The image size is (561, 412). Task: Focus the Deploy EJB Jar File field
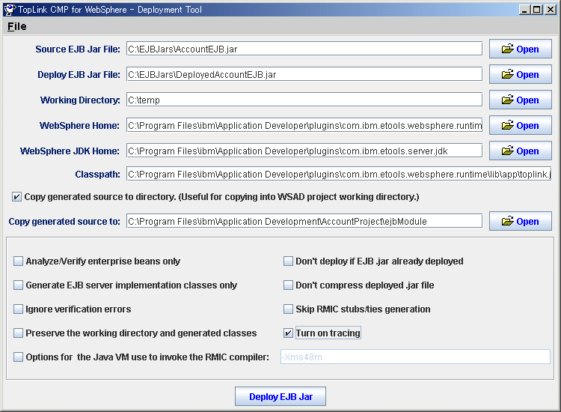(x=304, y=74)
